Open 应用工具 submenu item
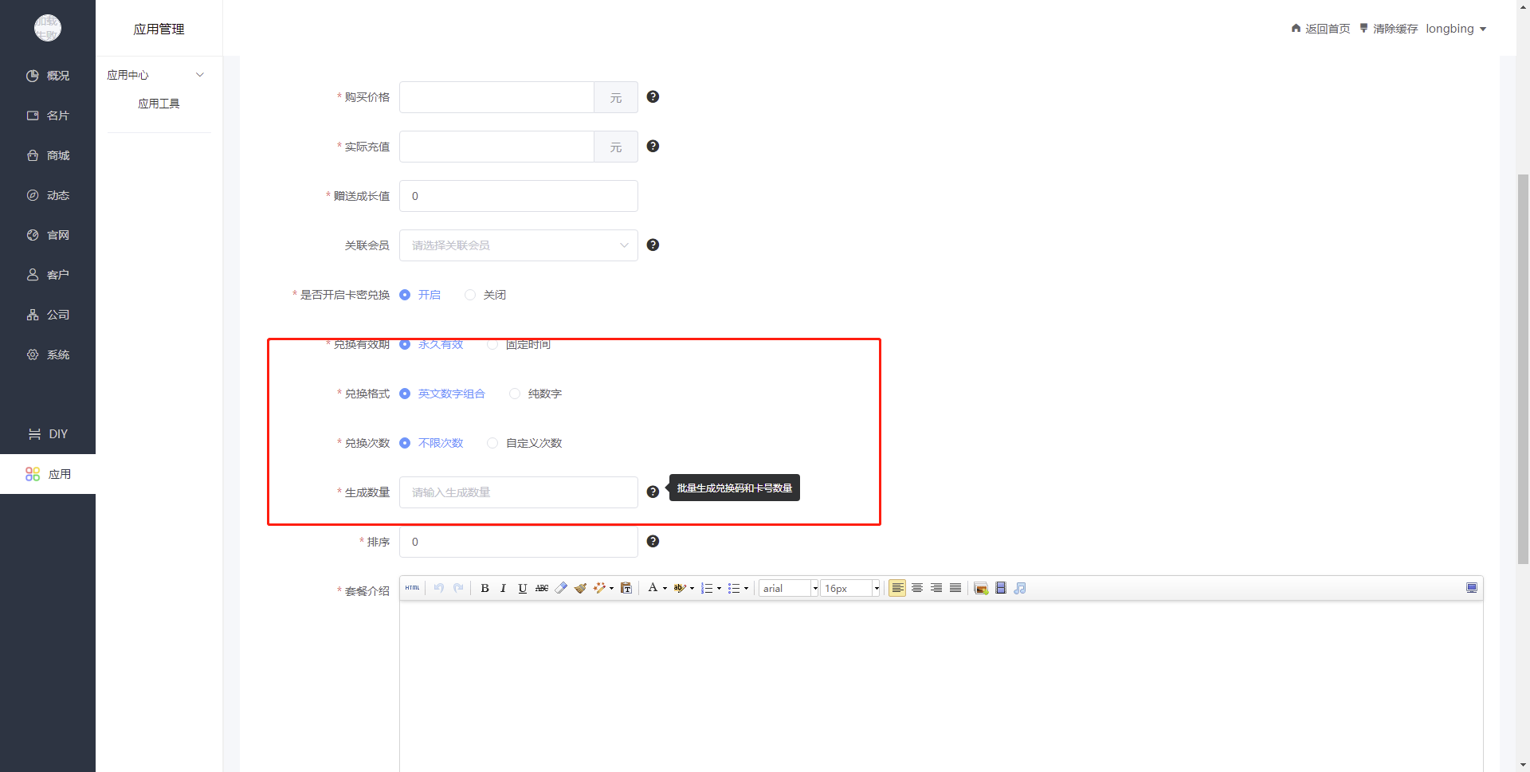This screenshot has width=1530, height=772. pyautogui.click(x=159, y=104)
